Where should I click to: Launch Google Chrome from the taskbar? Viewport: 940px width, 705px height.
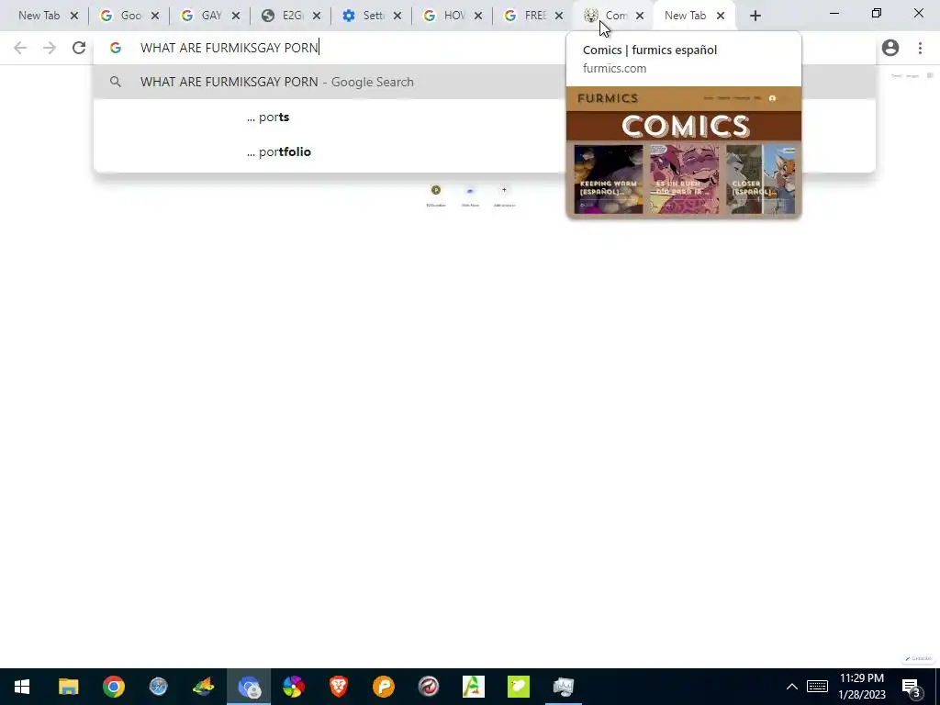click(113, 687)
